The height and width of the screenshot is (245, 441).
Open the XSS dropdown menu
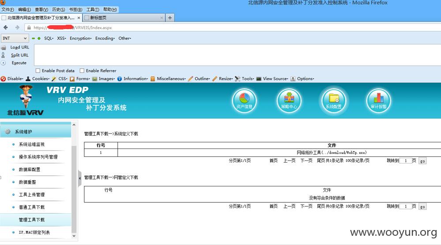[x=62, y=38]
